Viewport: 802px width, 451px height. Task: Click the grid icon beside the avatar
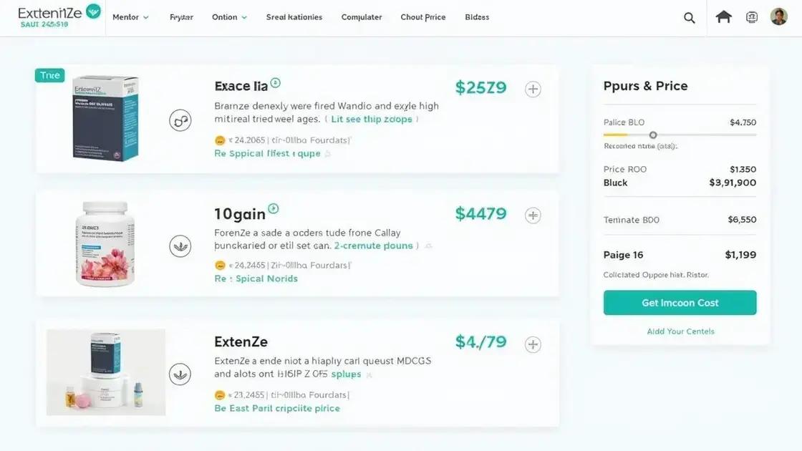click(751, 17)
